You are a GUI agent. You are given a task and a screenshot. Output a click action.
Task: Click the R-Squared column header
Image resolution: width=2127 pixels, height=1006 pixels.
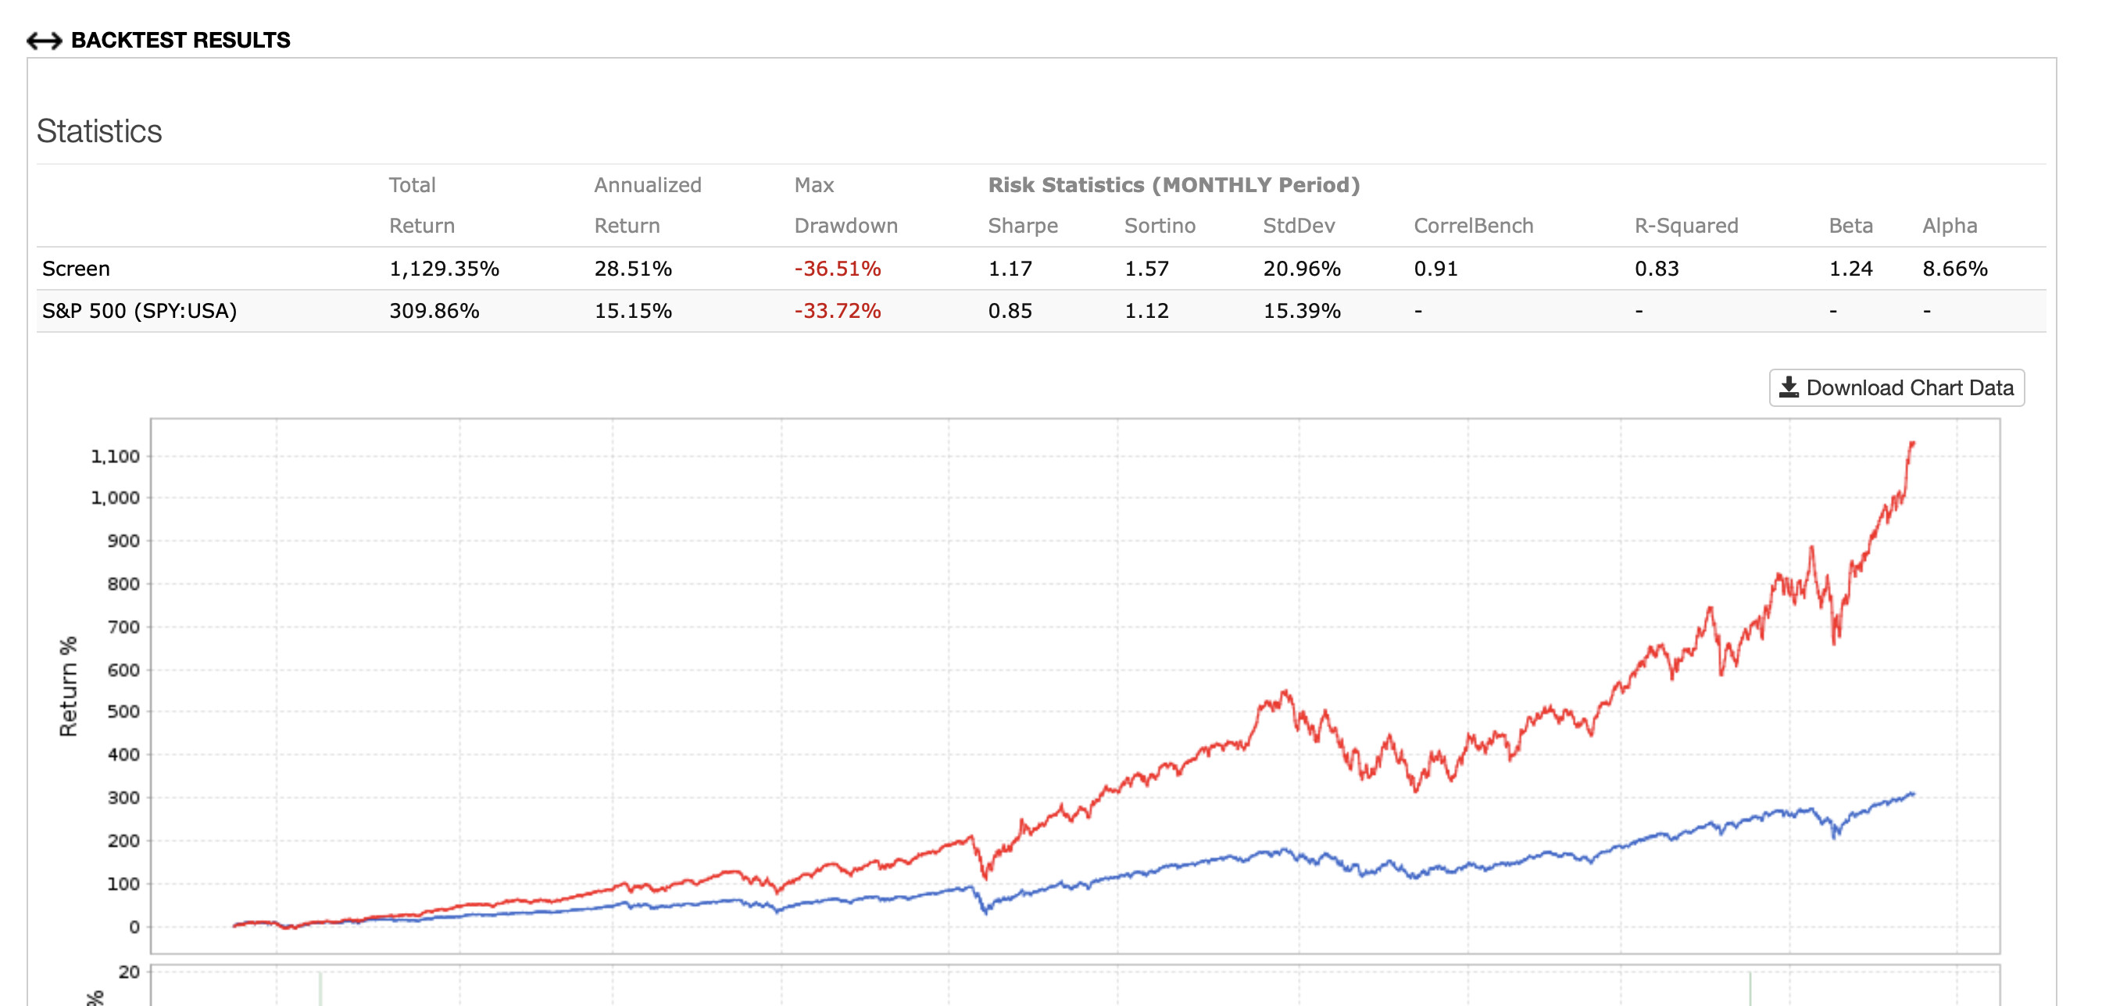1686,225
